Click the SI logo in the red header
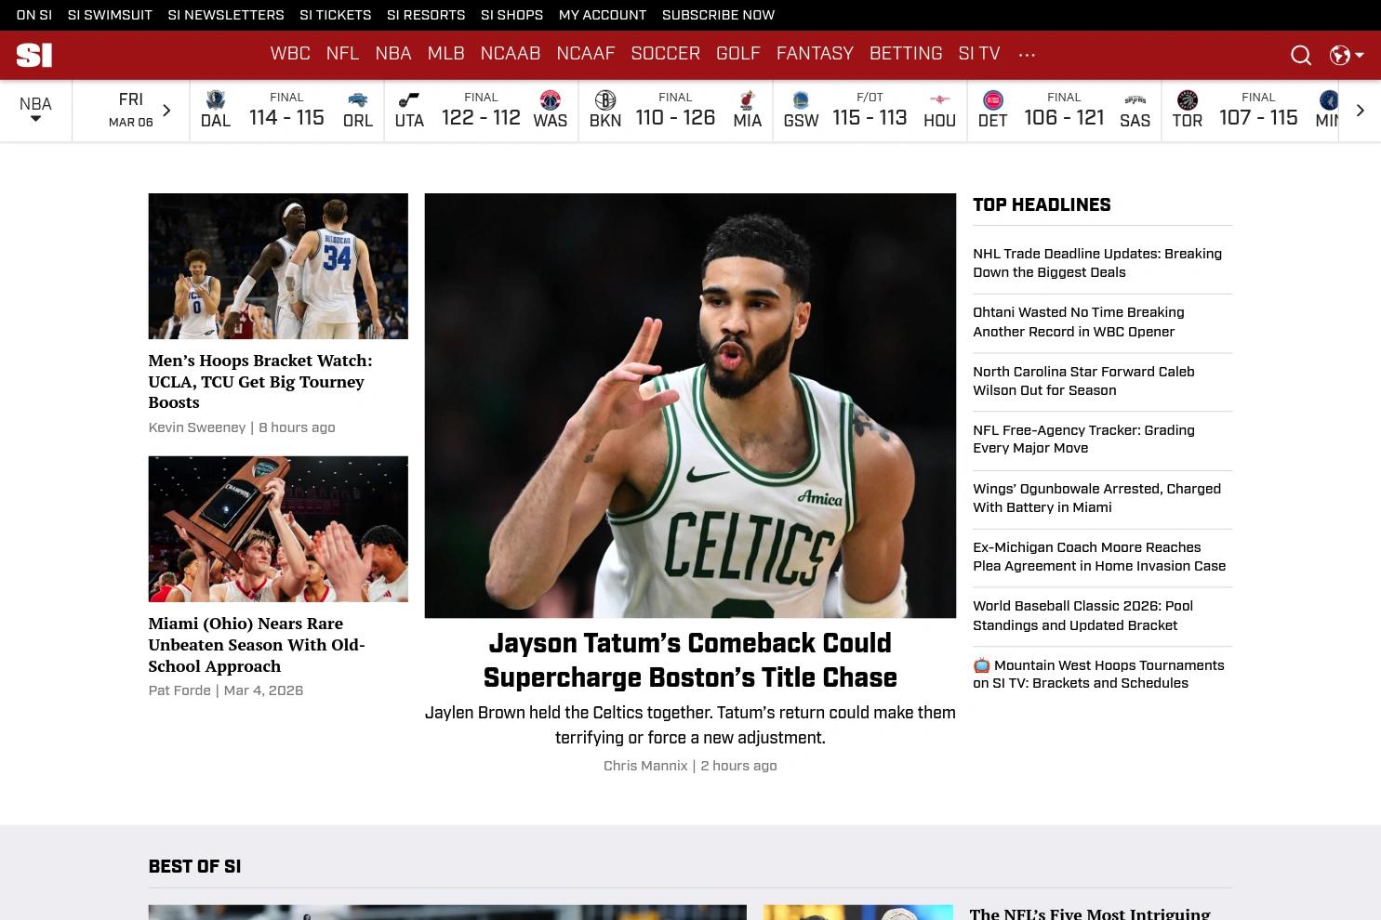 (34, 55)
